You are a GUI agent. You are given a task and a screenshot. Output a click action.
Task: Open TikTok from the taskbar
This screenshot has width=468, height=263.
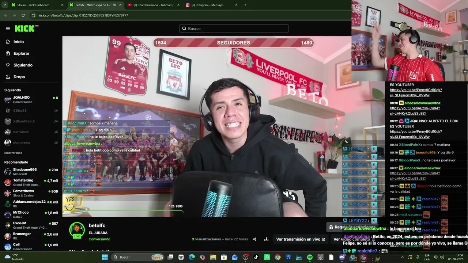point(256,257)
